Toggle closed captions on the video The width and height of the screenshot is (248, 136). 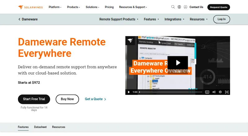tap(207, 92)
